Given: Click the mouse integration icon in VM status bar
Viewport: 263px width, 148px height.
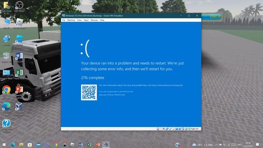Looking at the screenshot, I should tap(186, 129).
